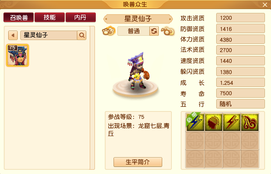Select the red swirl cloud skill icon
The height and width of the screenshot is (174, 271).
pos(250,122)
